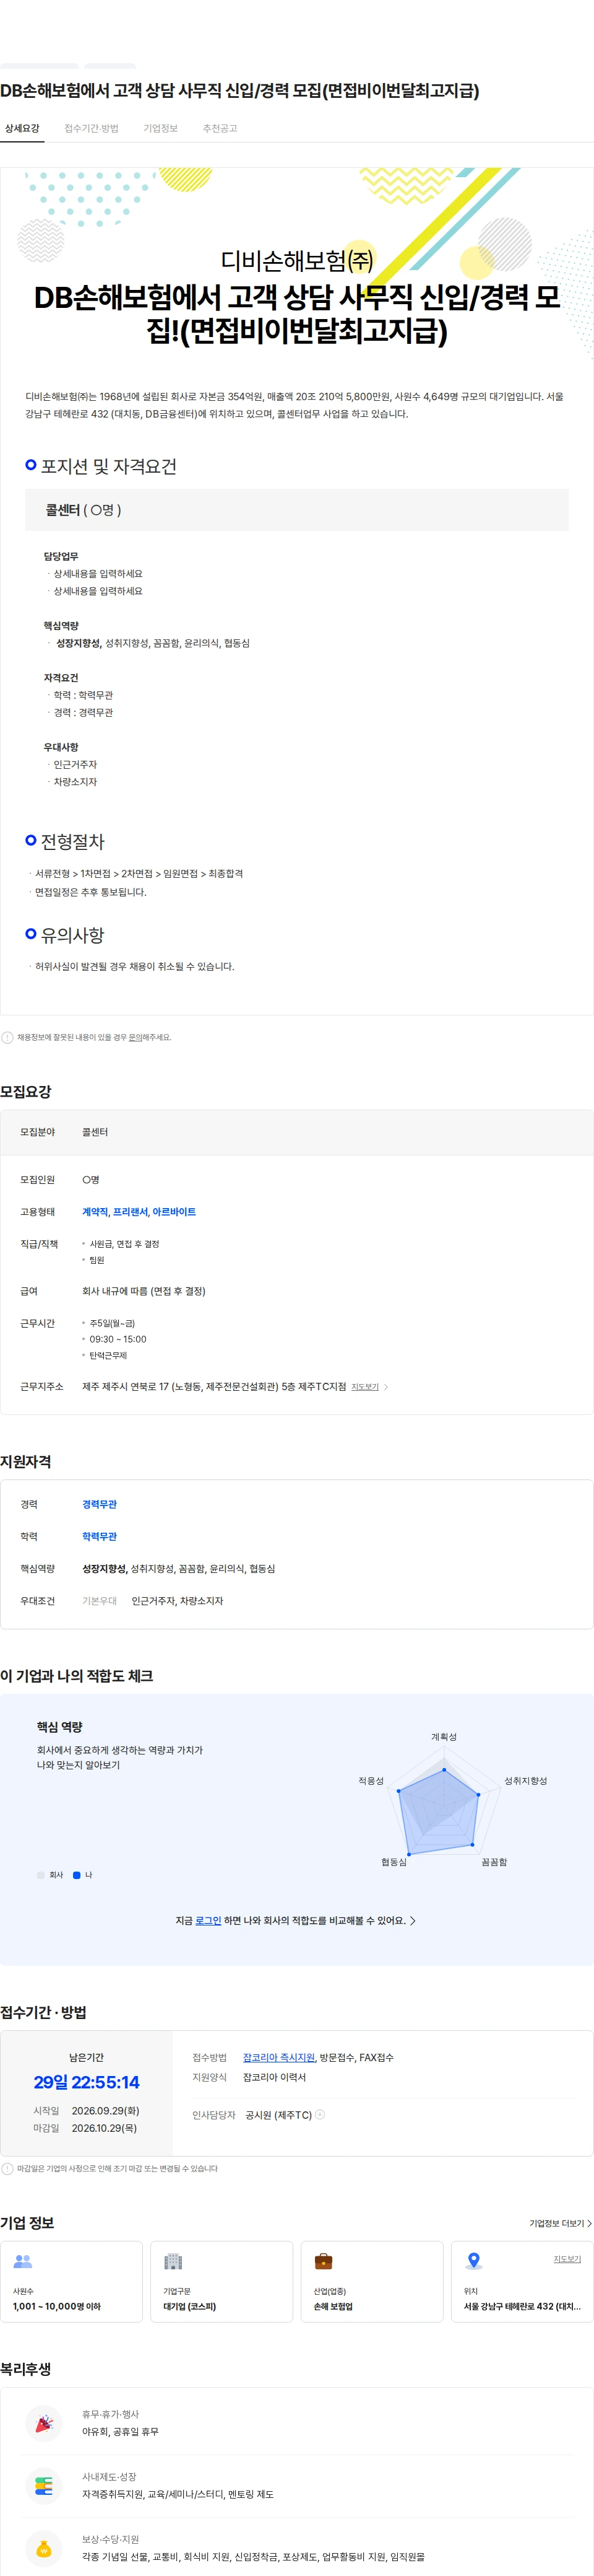Screen dimensions: 594x2576
Task: Click the job posting title heading
Action: tap(239, 91)
